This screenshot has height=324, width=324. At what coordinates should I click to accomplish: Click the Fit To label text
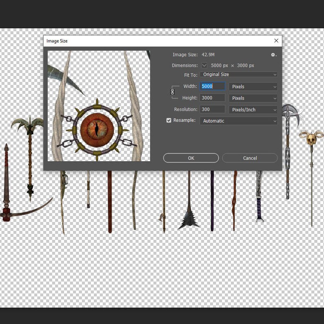coord(191,75)
